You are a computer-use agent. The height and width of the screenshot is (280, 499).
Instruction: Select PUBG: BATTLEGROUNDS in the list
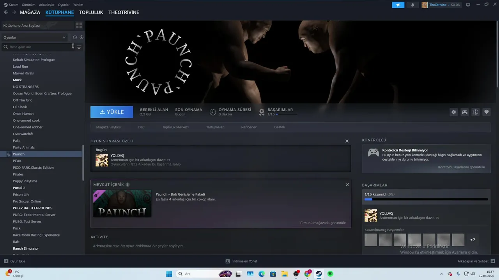pos(32,208)
